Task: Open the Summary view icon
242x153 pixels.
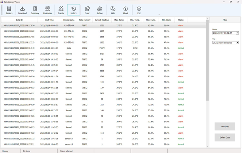Action: coord(35,10)
